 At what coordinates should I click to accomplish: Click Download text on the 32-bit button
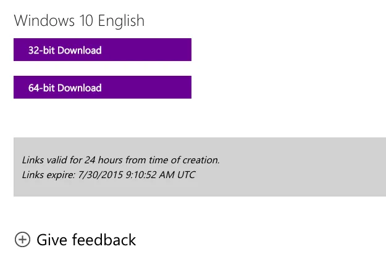(79, 50)
